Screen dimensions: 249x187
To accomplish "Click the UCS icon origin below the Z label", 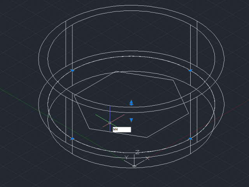I will click(x=134, y=166).
